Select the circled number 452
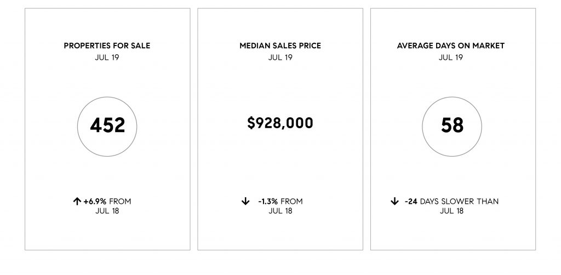The height and width of the screenshot is (275, 561). (x=107, y=126)
